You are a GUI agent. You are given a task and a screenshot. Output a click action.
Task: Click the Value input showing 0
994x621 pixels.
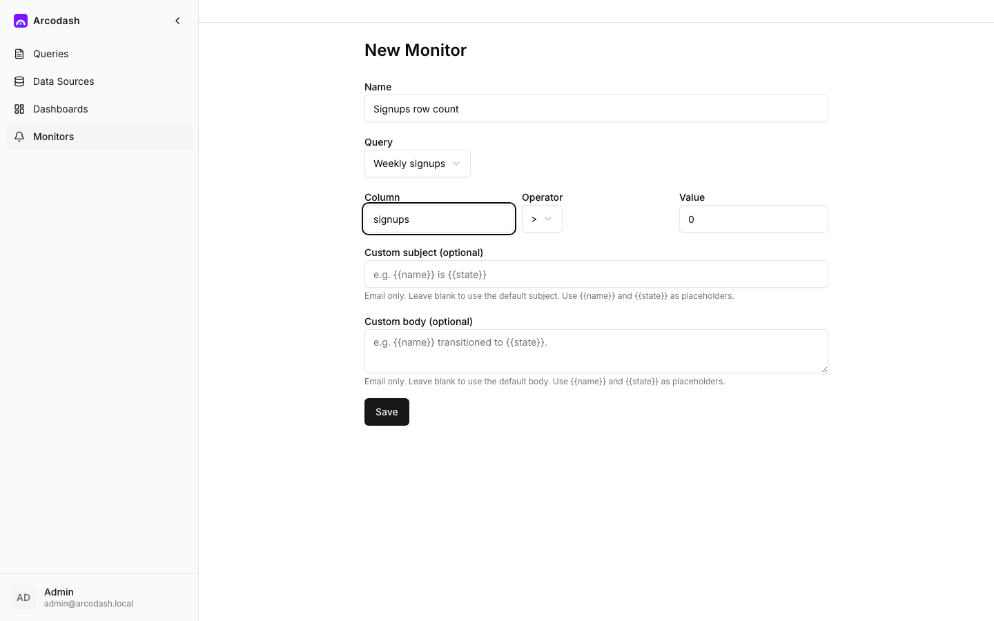(x=754, y=219)
